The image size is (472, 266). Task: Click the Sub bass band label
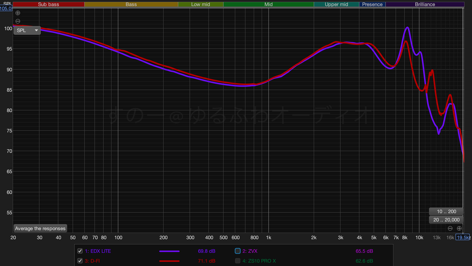pyautogui.click(x=48, y=4)
